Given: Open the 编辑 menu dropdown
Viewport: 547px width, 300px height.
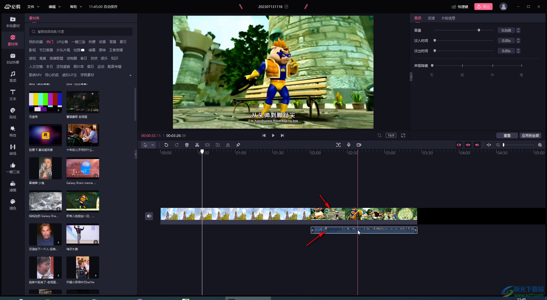Looking at the screenshot, I should (x=55, y=7).
